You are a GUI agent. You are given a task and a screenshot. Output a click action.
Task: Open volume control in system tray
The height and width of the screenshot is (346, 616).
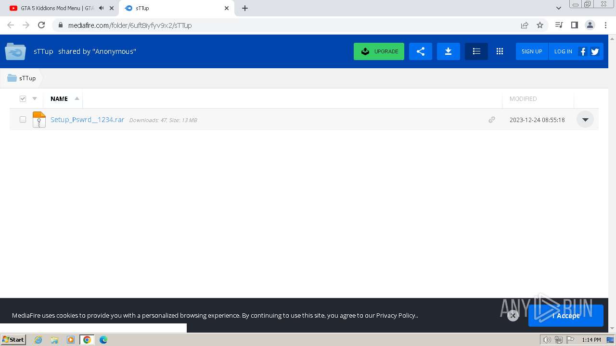pyautogui.click(x=547, y=340)
